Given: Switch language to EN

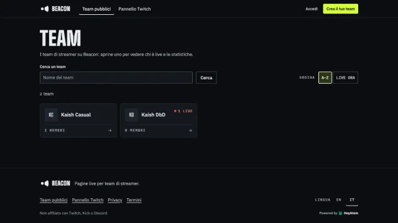Looking at the screenshot, I should [338, 199].
